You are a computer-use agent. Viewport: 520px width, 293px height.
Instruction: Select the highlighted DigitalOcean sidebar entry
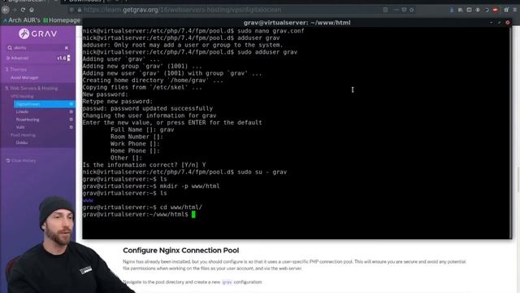pos(45,104)
